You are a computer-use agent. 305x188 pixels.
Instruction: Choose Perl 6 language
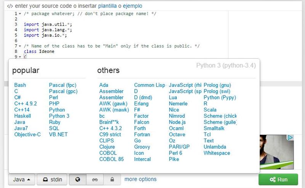175,153
